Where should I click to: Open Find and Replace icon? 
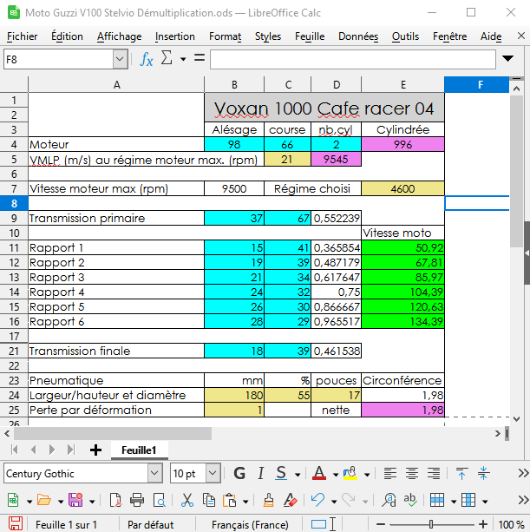(x=389, y=500)
